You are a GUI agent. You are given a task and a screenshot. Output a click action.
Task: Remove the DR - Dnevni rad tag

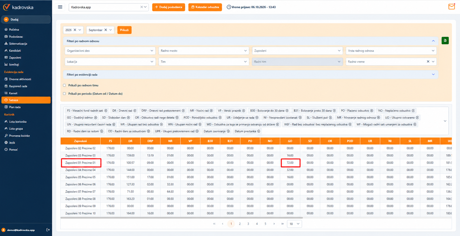coord(135,111)
